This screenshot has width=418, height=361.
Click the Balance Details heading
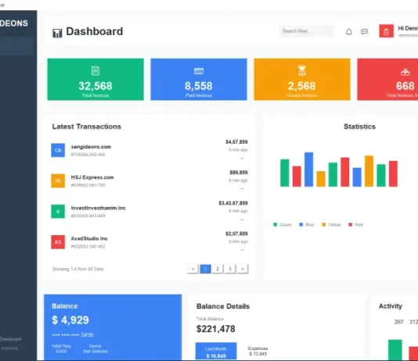(x=223, y=306)
